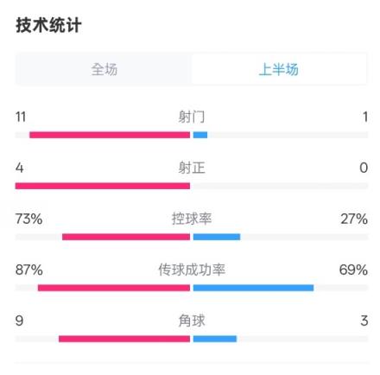
Task: Click the blue 射门 bar
Action: point(200,135)
